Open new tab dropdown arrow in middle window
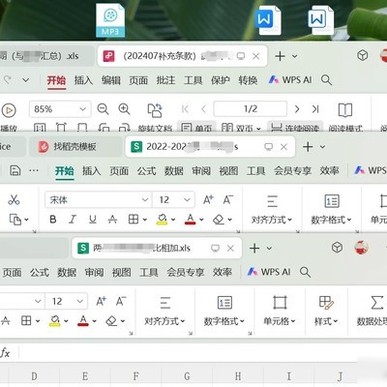 [322, 147]
